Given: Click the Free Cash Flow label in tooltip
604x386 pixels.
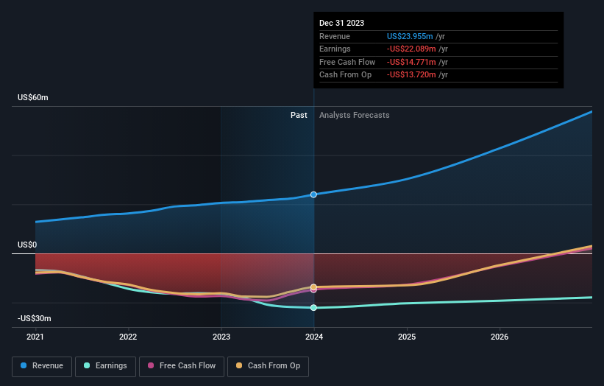Looking at the screenshot, I should tap(347, 62).
